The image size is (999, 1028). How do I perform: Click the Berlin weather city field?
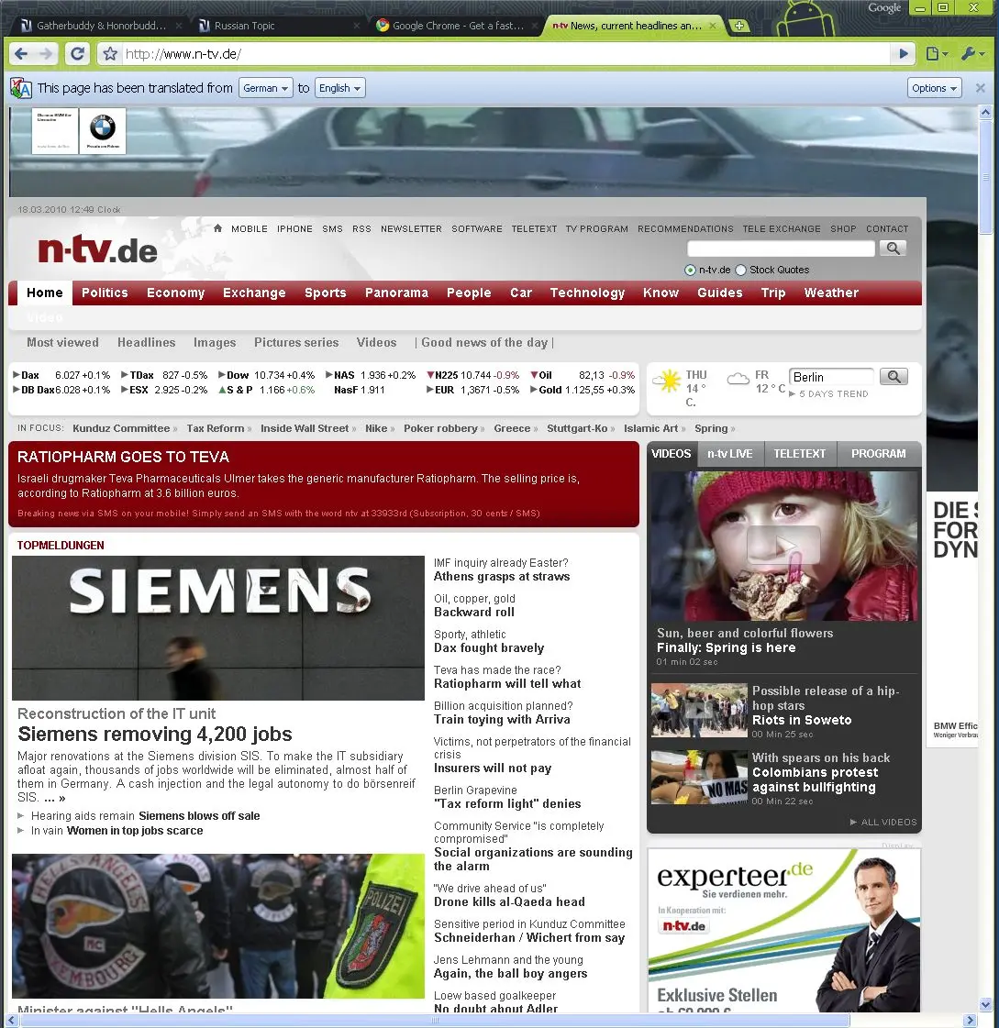831,377
